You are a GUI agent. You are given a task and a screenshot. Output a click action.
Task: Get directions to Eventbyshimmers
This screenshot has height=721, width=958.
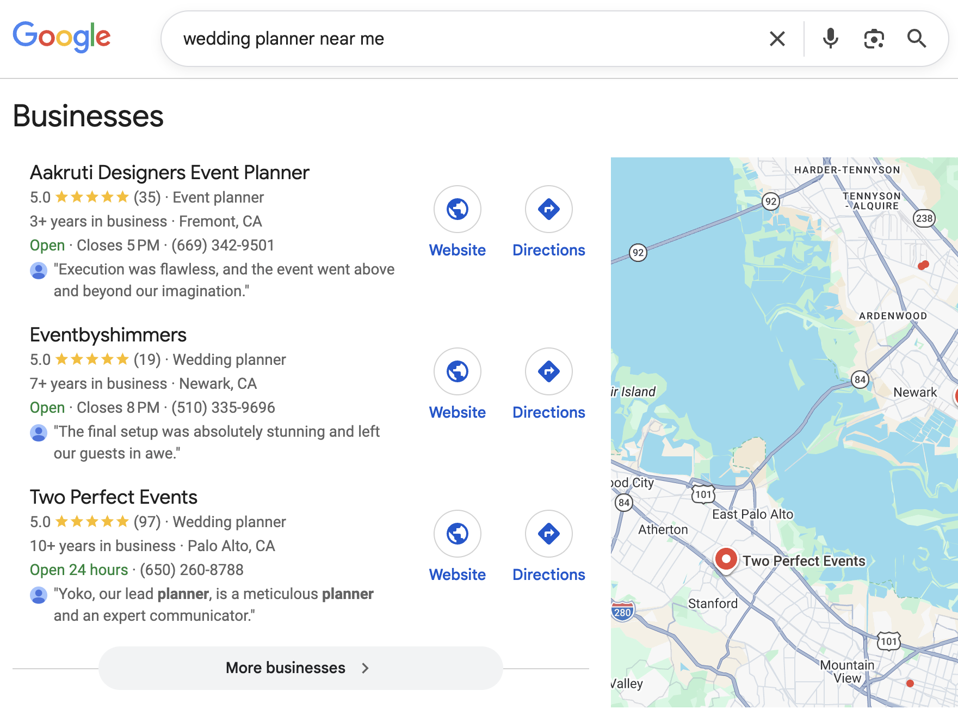click(548, 371)
